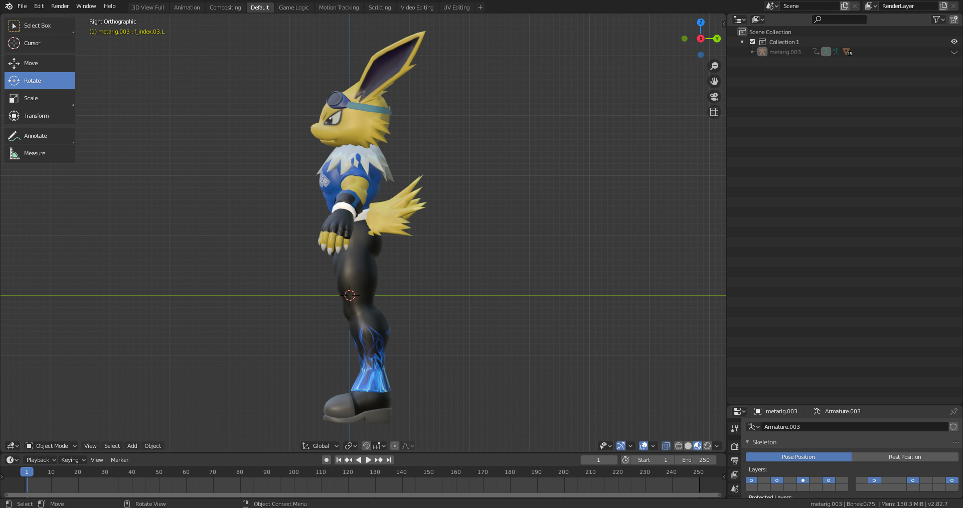Image resolution: width=963 pixels, height=508 pixels.
Task: Switch to wireframe shading
Action: point(679,446)
